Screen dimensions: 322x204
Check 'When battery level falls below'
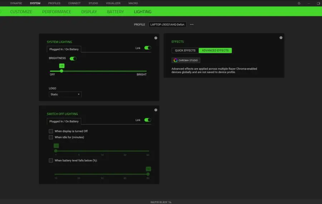(x=51, y=160)
